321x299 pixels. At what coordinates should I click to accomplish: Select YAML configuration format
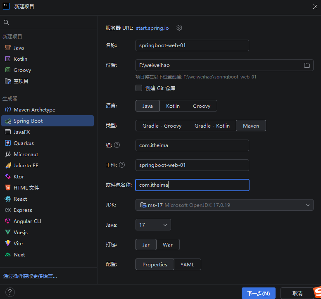point(187,264)
